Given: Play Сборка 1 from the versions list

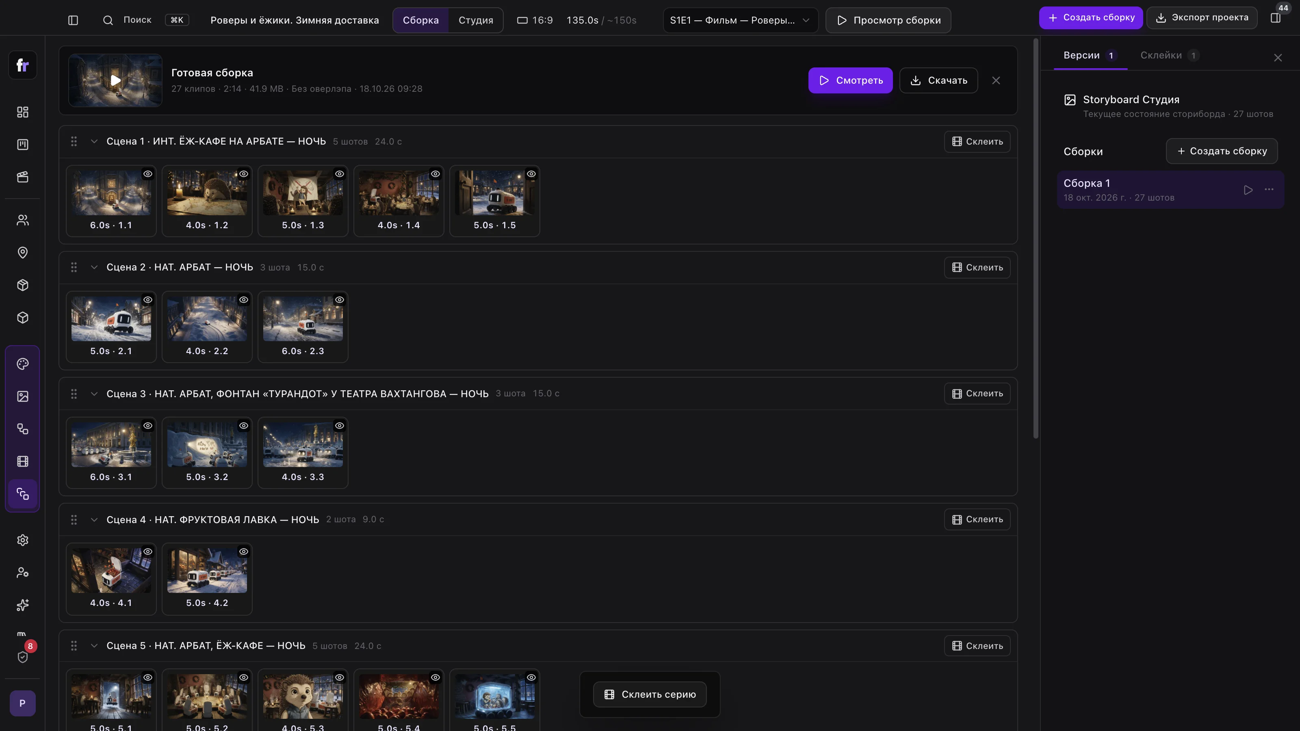Looking at the screenshot, I should point(1248,190).
